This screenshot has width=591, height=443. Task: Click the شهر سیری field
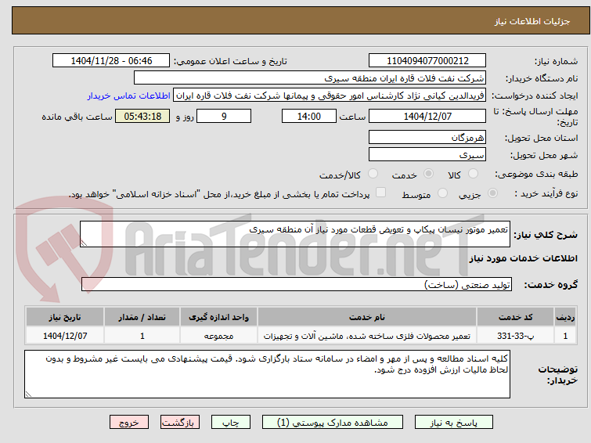427,154
